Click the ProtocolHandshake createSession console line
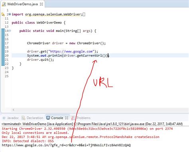The width and height of the screenshot is (189, 152). click(81, 137)
